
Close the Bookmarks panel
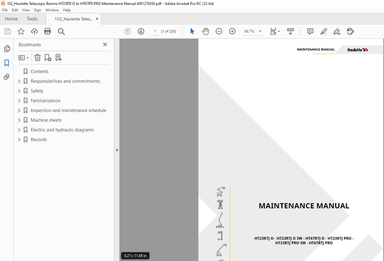105,45
